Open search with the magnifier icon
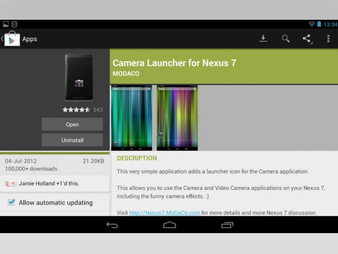This screenshot has width=338, height=254. 286,38
